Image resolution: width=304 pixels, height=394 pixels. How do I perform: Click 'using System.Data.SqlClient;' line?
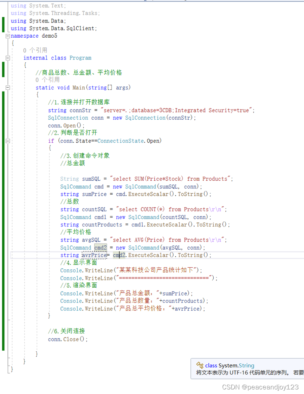tap(54, 29)
